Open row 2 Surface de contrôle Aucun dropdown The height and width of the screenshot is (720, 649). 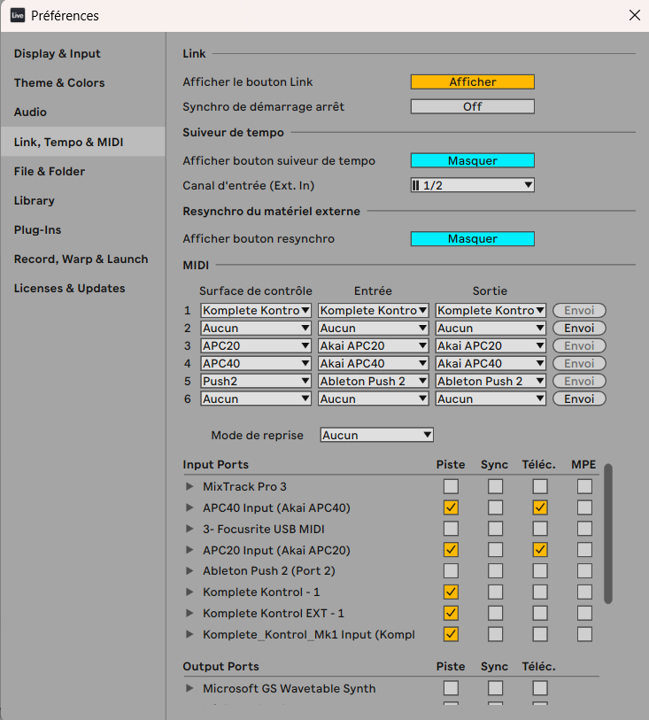click(256, 329)
